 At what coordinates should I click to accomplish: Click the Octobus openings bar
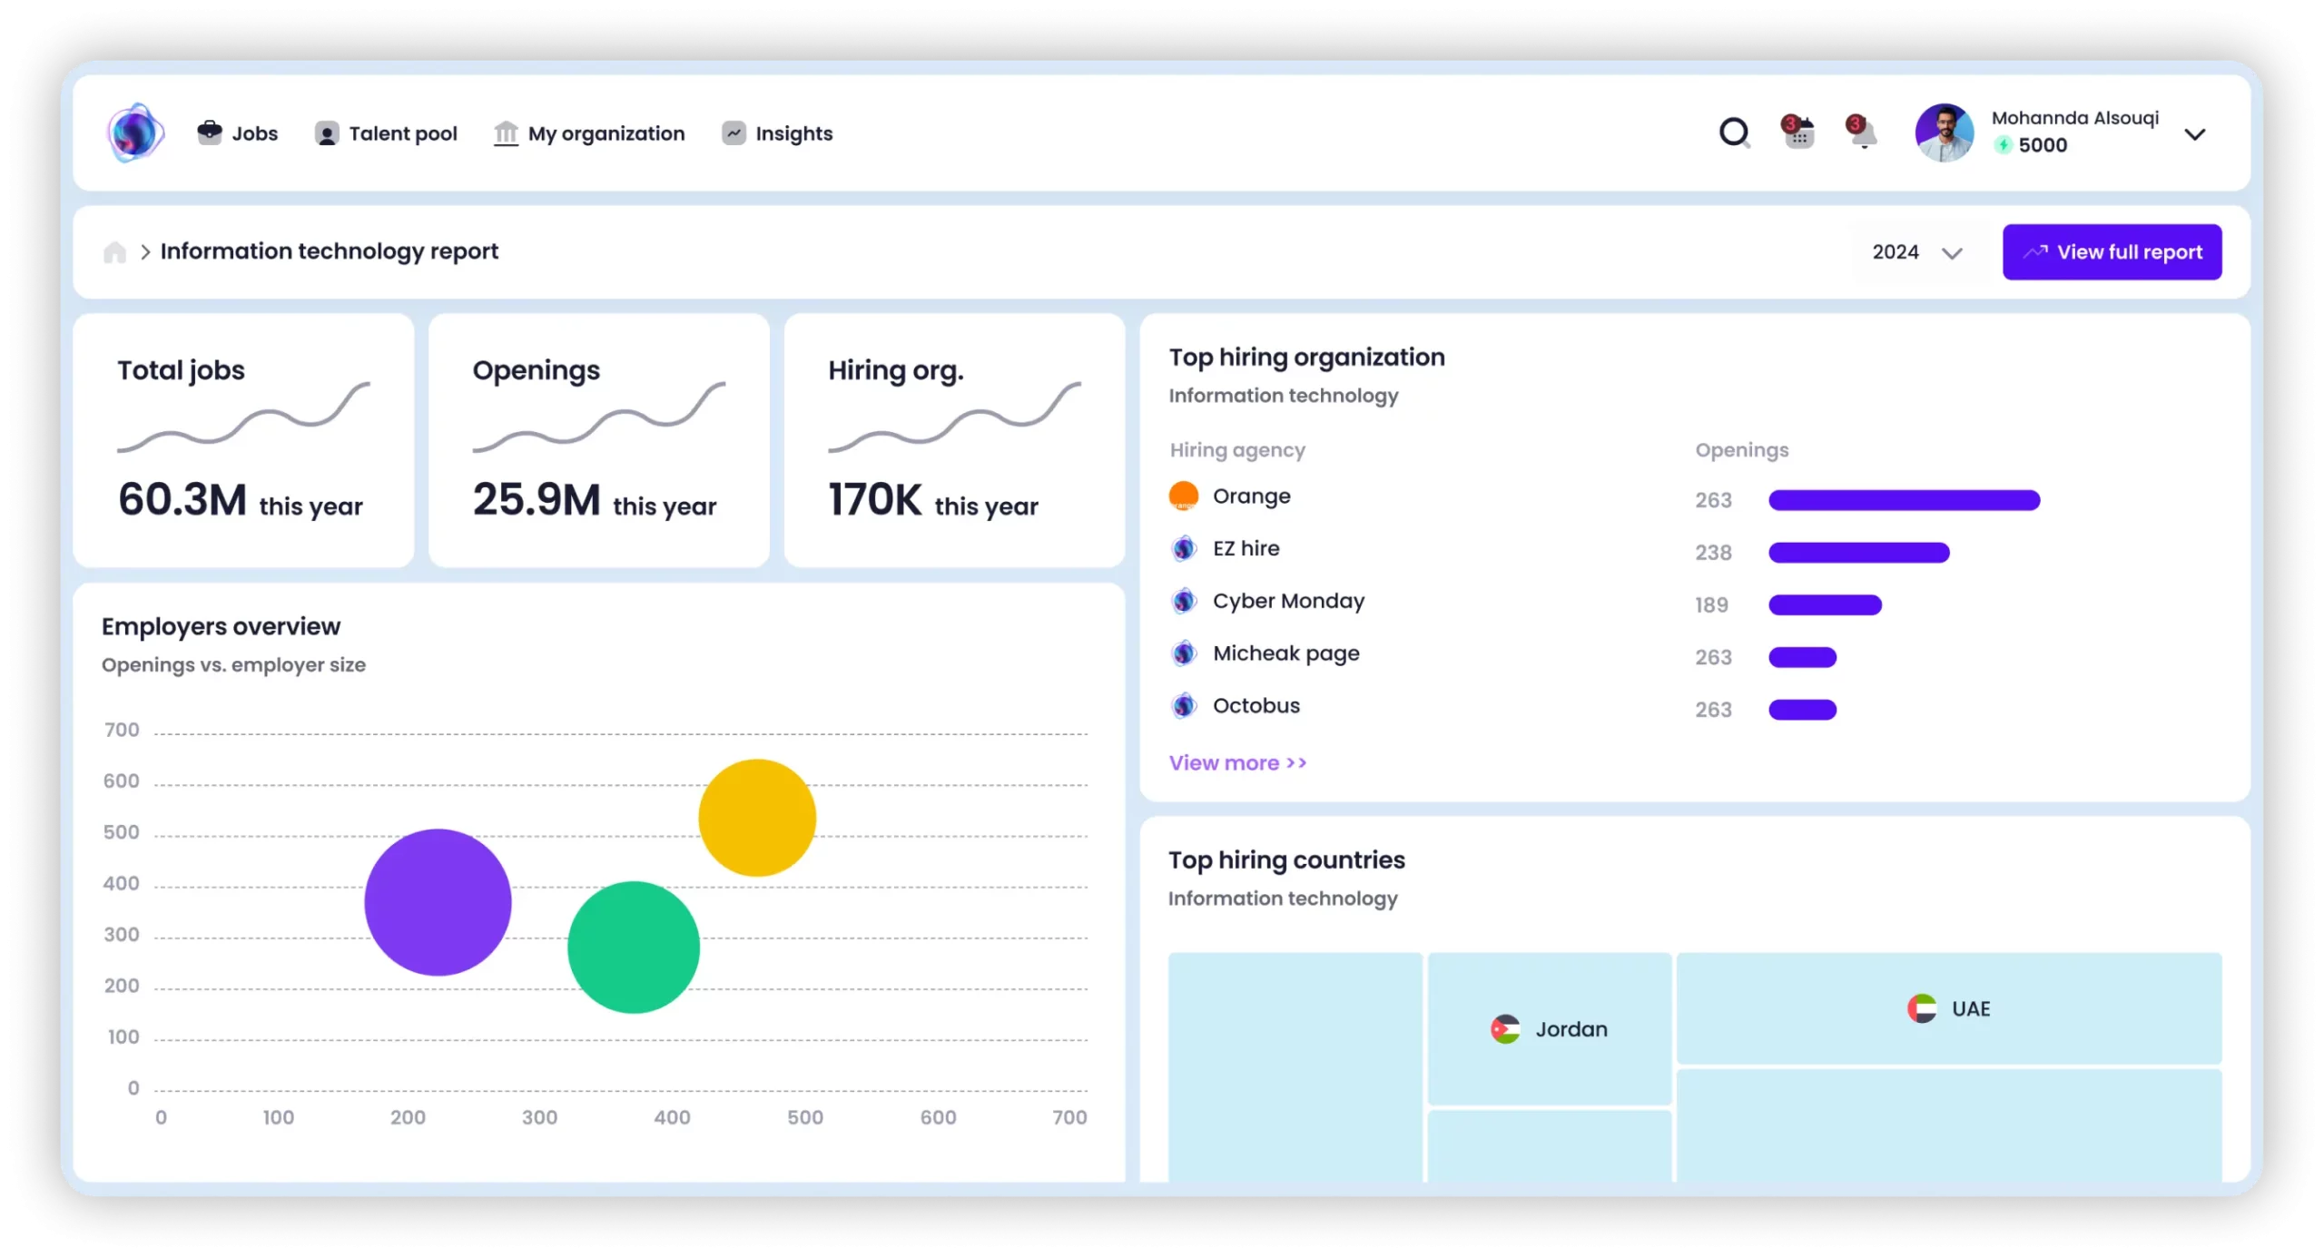pyautogui.click(x=1802, y=710)
